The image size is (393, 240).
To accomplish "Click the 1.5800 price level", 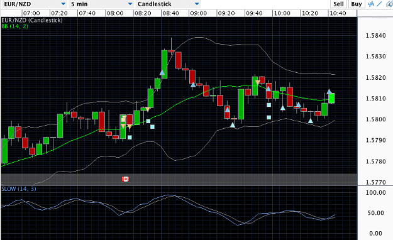I will [x=375, y=119].
